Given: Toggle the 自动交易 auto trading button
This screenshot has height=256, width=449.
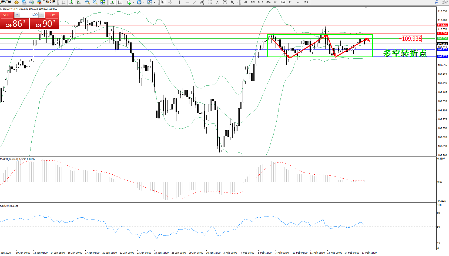Looking at the screenshot, I should point(46,2).
